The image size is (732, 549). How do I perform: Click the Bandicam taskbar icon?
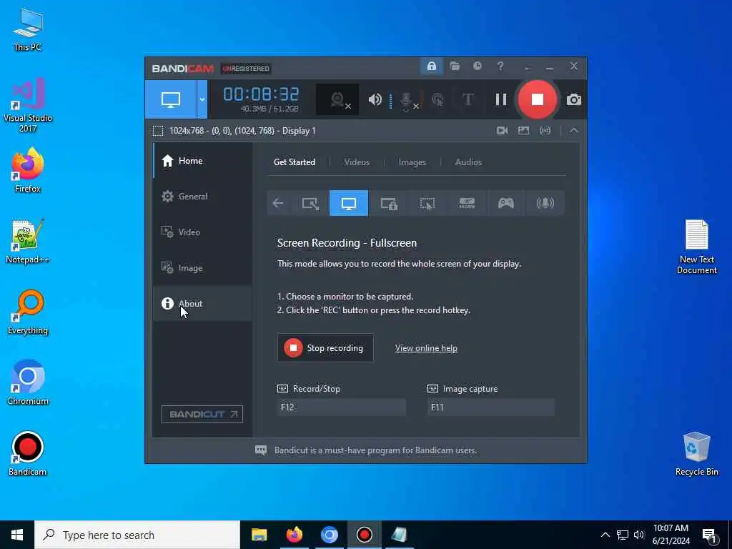tap(364, 535)
